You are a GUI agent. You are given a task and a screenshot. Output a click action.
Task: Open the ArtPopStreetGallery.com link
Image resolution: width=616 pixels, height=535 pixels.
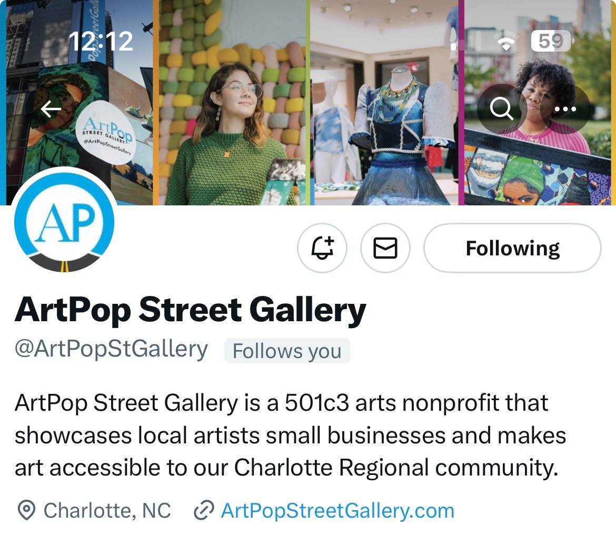coord(337,511)
